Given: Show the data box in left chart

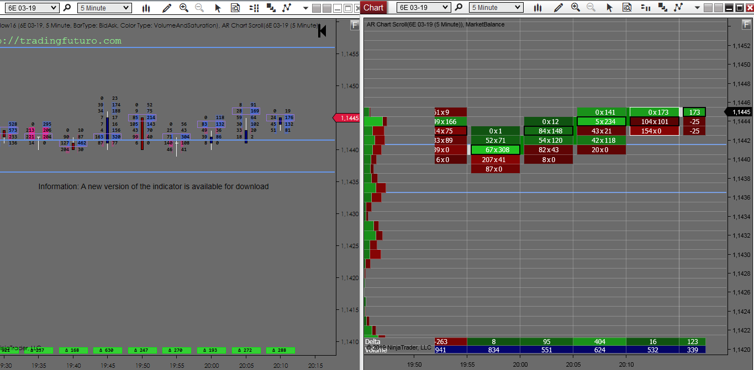Looking at the screenshot, I should coord(235,8).
